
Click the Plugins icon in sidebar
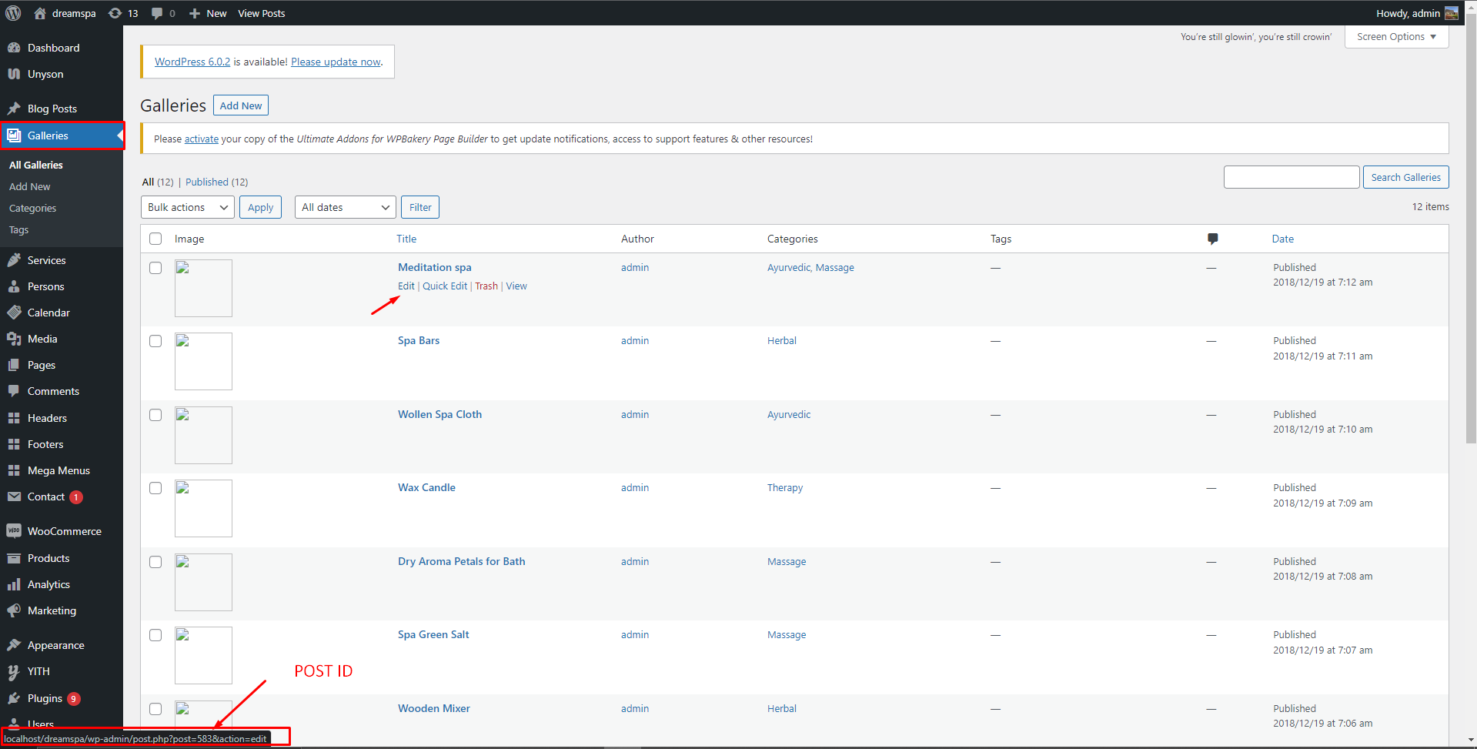(14, 698)
